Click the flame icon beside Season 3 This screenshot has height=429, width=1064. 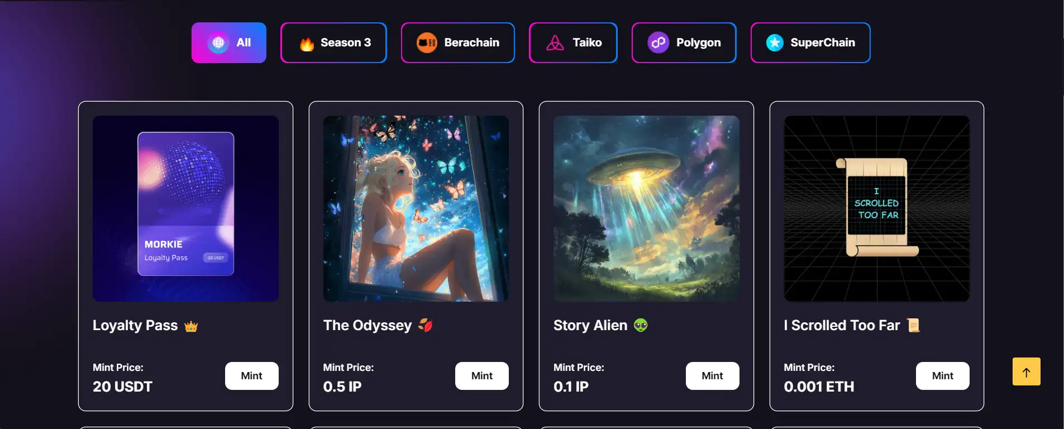pos(307,44)
